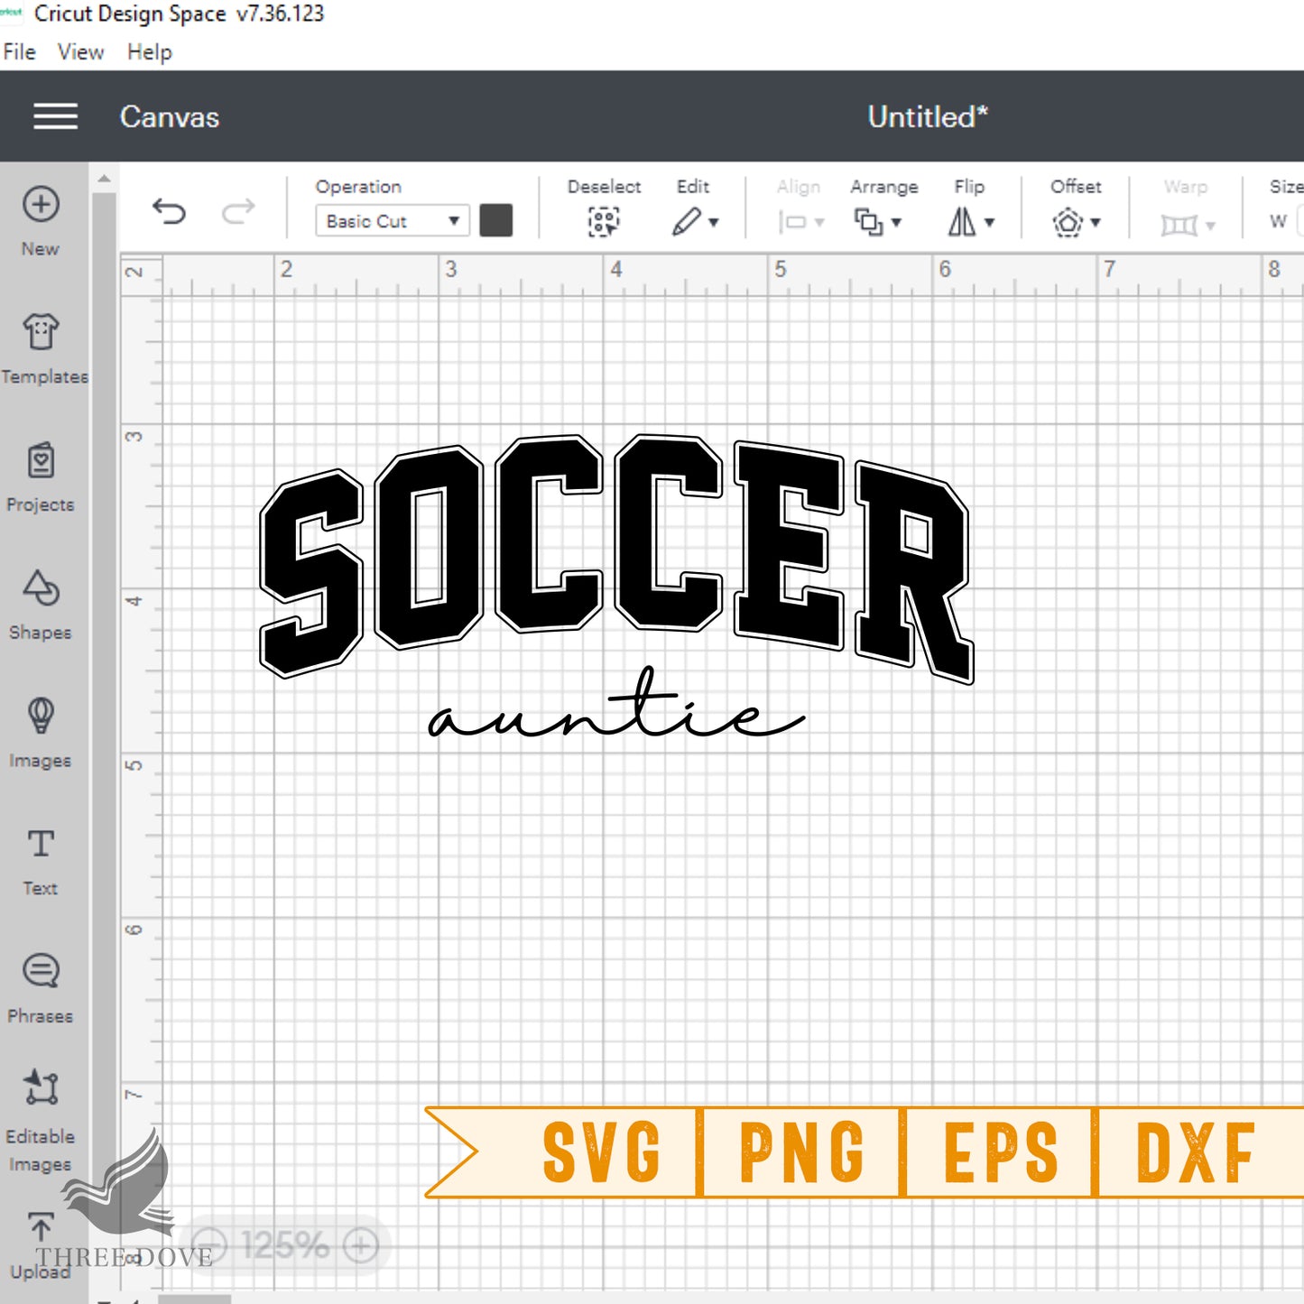Click the left panel scroll-up arrow
This screenshot has height=1304, width=1304.
pos(104,179)
